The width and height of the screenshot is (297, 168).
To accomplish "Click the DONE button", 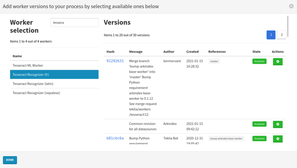I will (x=10, y=160).
